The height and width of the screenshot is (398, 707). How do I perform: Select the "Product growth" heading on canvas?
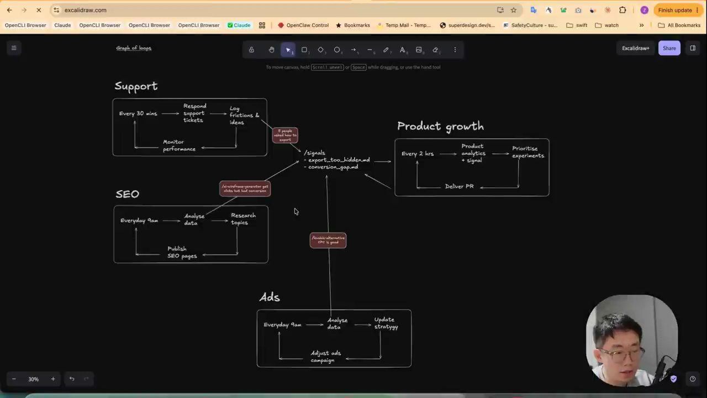coord(440,127)
